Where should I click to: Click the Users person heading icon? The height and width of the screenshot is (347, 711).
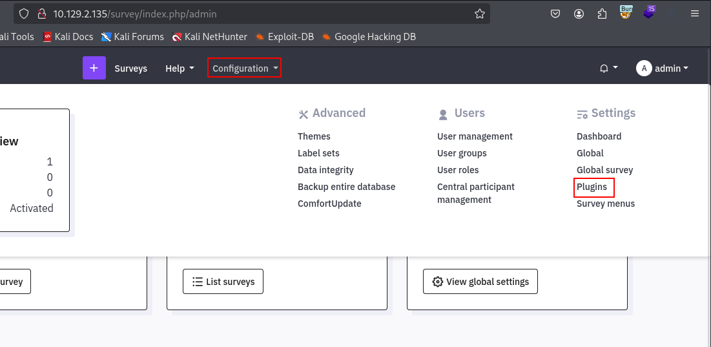pyautogui.click(x=443, y=114)
